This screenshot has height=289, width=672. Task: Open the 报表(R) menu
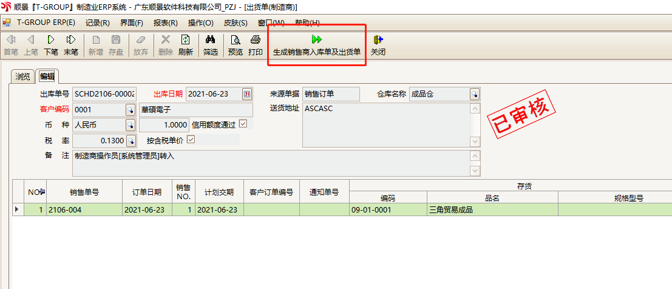coord(166,23)
